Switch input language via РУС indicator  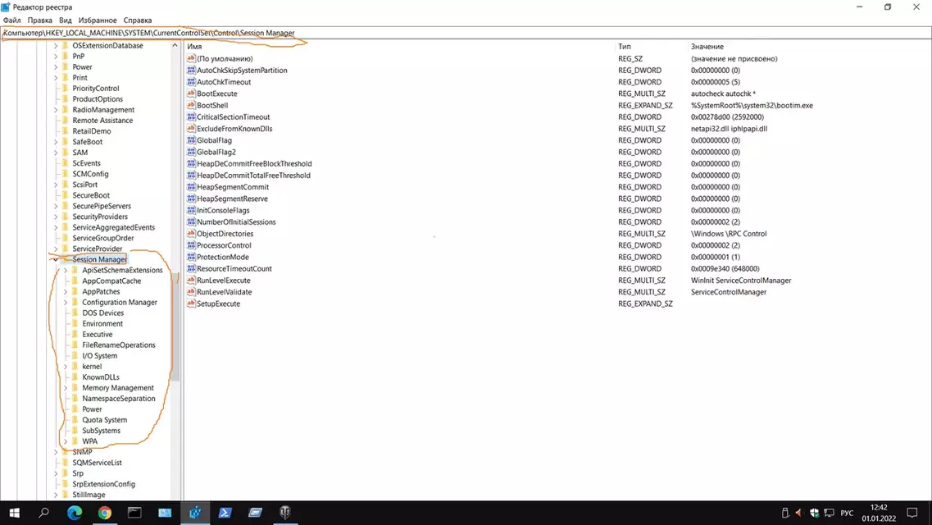click(x=847, y=514)
